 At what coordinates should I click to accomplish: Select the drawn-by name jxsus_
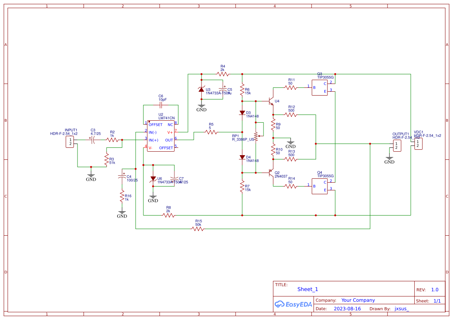coord(402,309)
